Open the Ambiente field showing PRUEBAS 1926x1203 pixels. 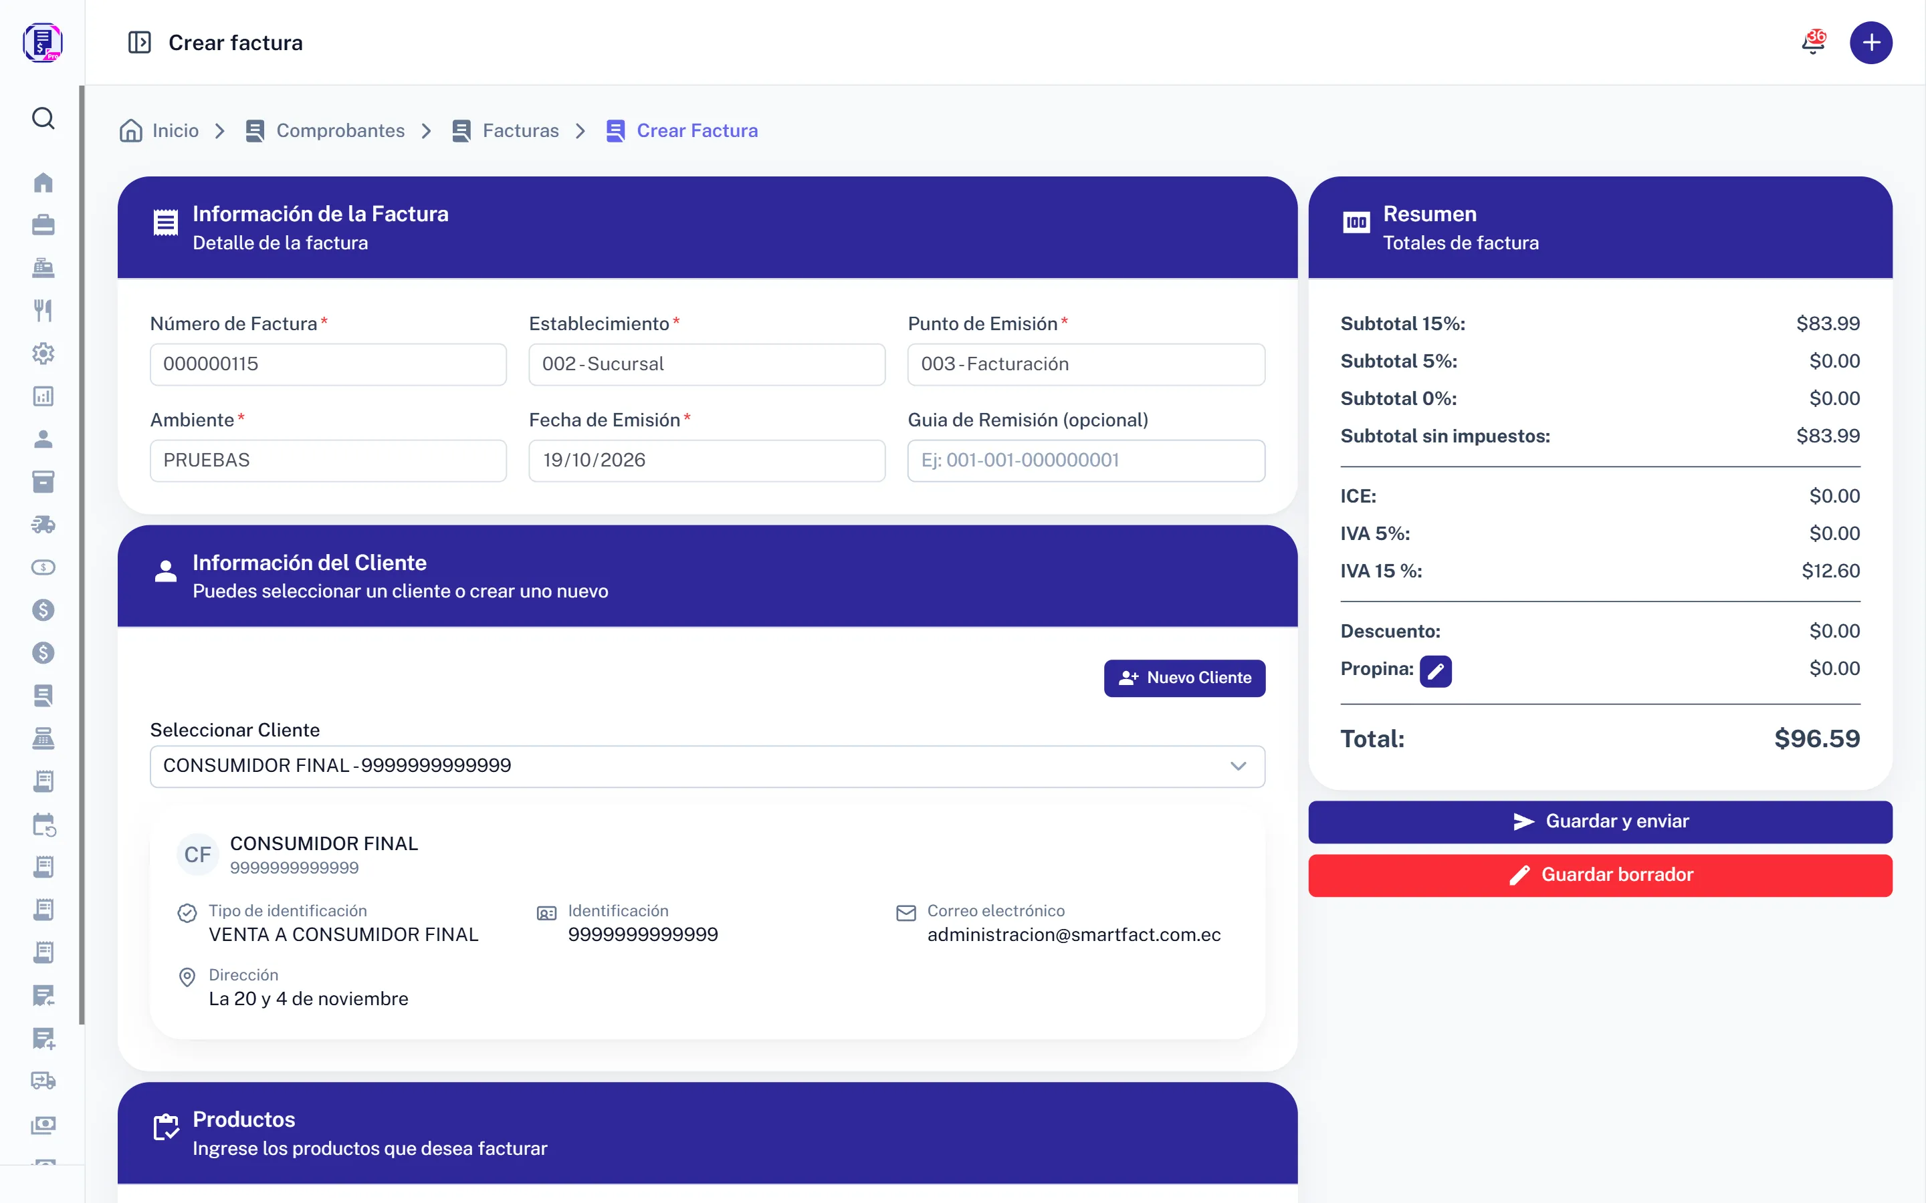tap(328, 460)
